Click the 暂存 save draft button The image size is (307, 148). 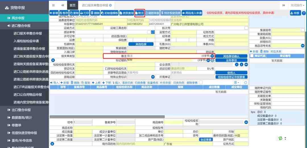(64, 13)
